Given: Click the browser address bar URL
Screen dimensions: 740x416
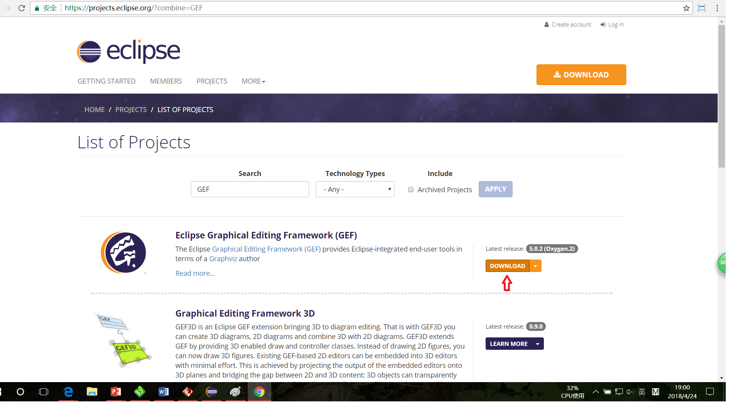Looking at the screenshot, I should click(133, 8).
